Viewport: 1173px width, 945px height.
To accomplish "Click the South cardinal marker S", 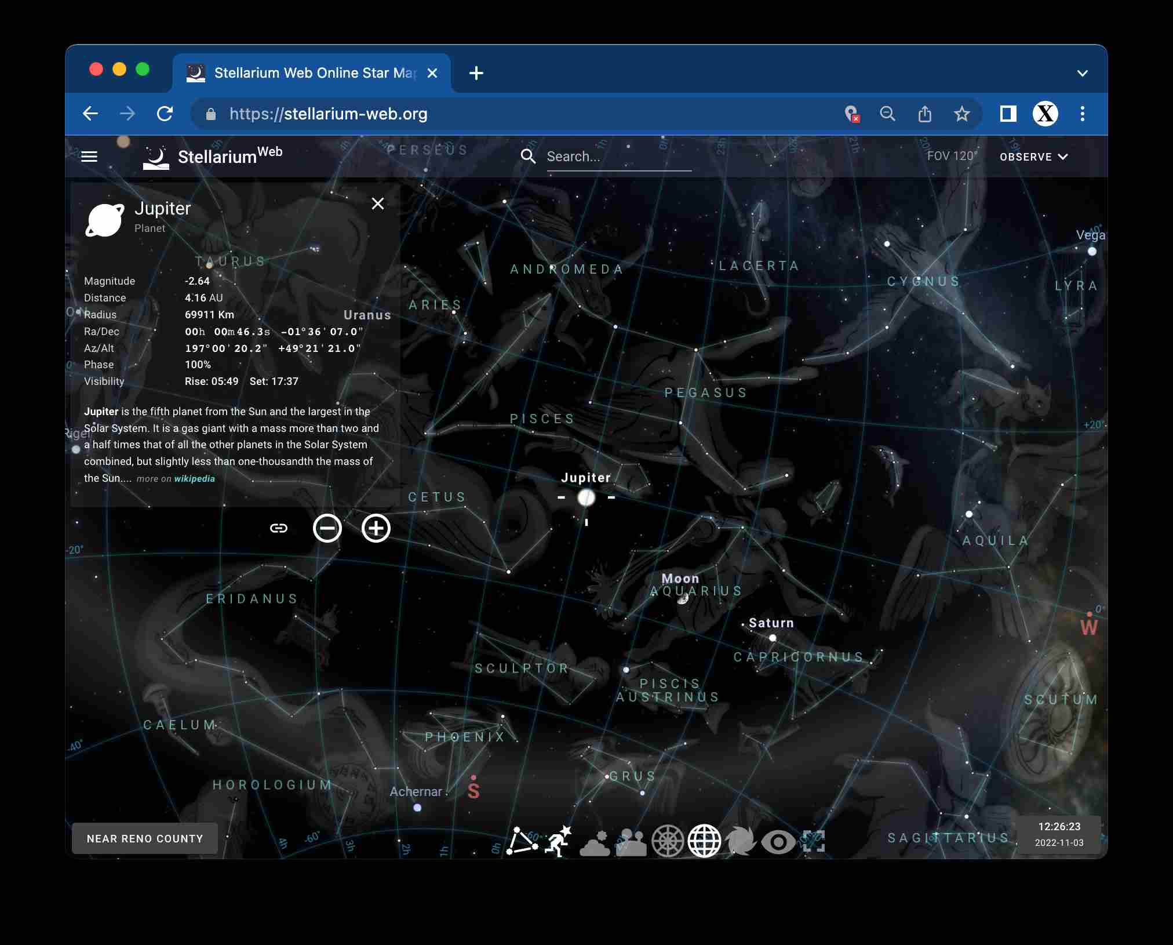I will (x=473, y=791).
